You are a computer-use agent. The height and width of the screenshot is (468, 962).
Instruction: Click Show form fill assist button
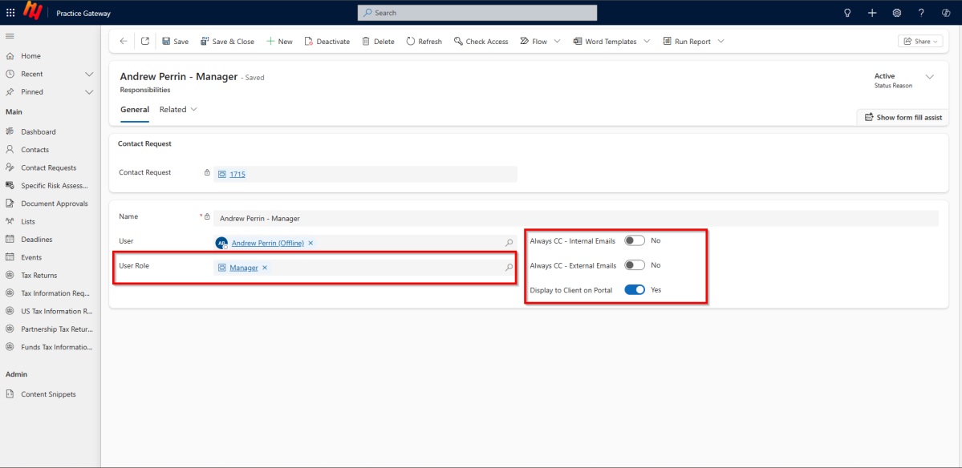(903, 117)
